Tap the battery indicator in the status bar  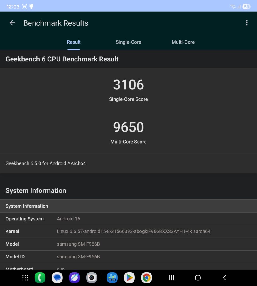coord(246,6)
